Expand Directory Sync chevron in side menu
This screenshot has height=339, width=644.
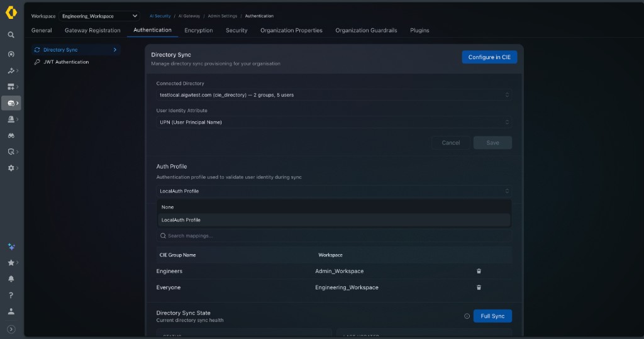click(115, 50)
